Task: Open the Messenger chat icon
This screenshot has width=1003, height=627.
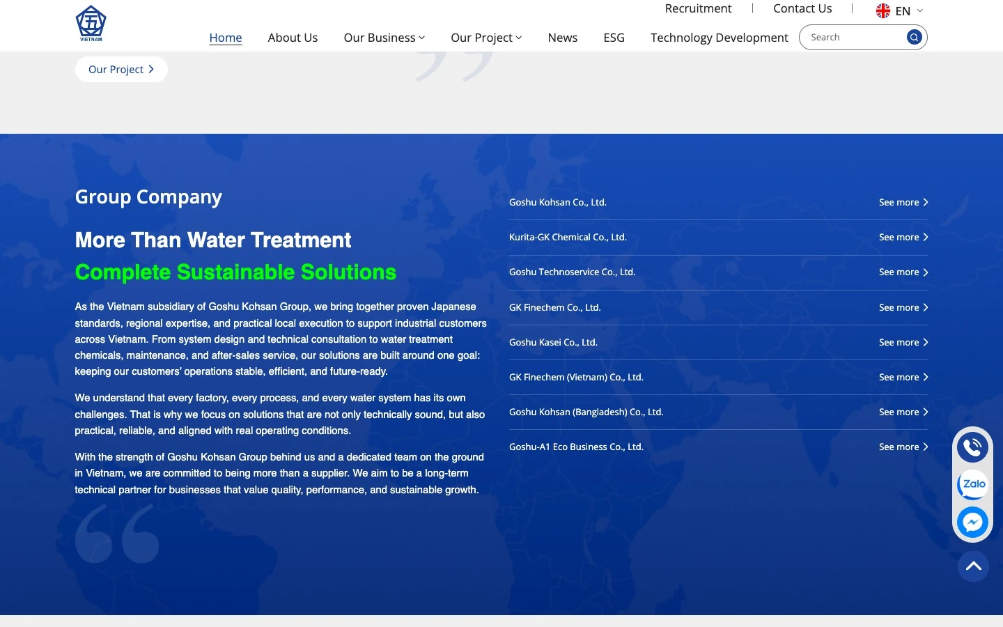Action: (x=973, y=522)
